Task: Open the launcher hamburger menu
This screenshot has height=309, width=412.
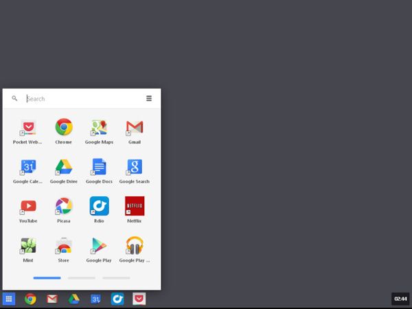Action: click(149, 98)
